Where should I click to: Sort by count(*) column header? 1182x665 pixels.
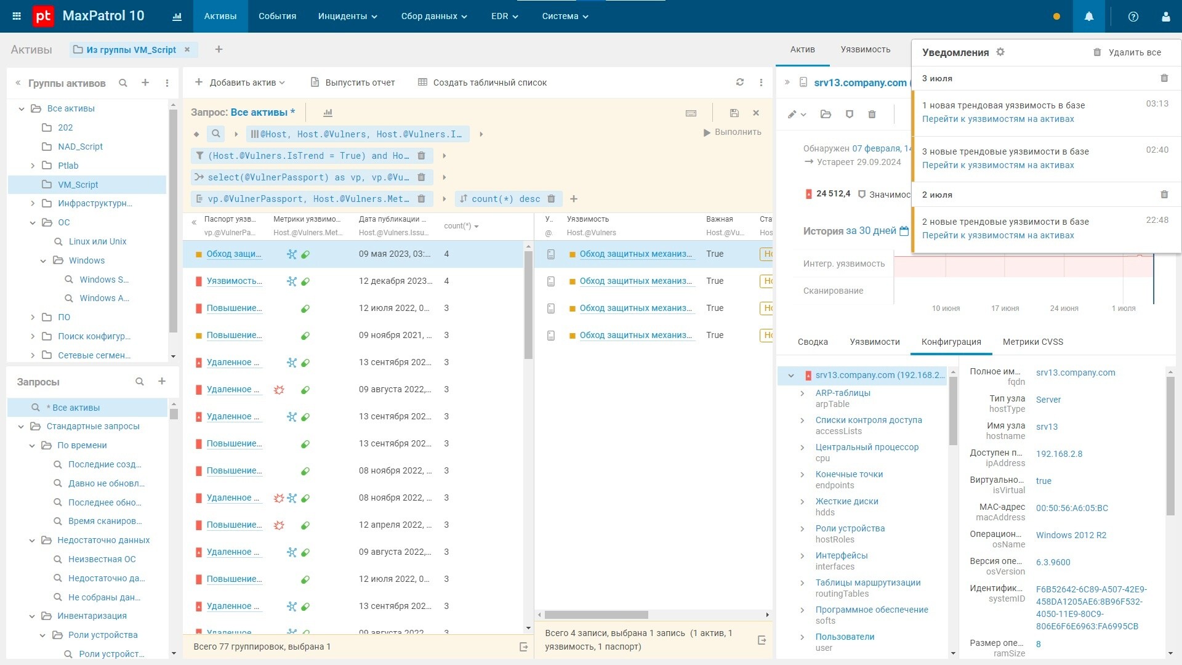coord(461,226)
